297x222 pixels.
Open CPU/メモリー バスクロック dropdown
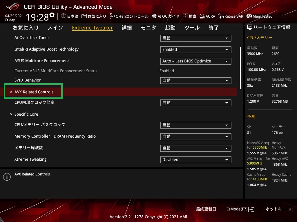[x=196, y=125]
